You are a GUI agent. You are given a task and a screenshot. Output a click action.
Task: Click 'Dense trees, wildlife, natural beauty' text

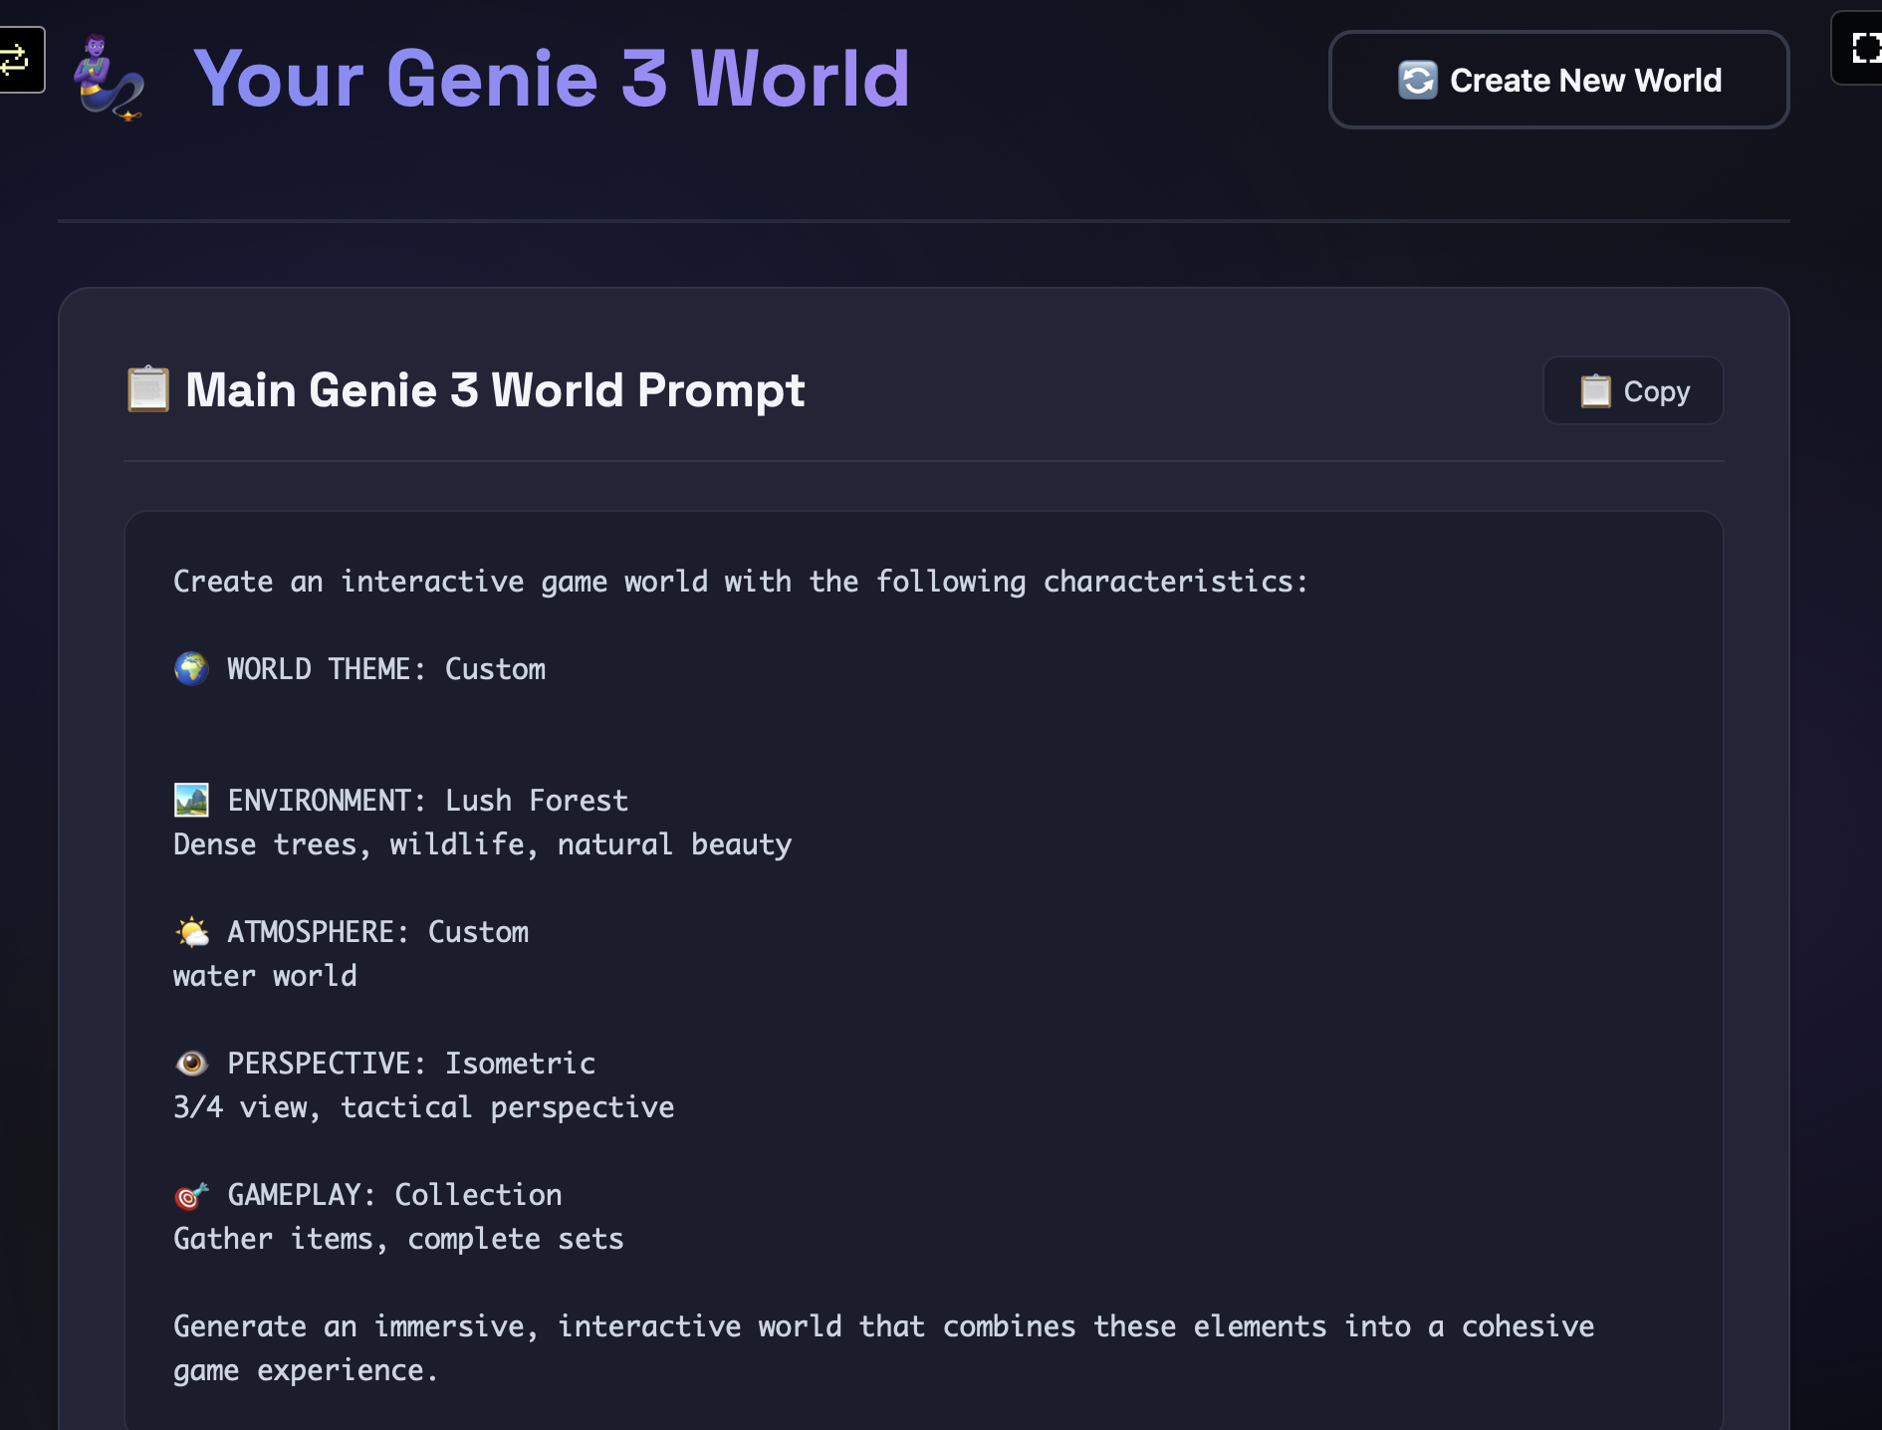pyautogui.click(x=483, y=844)
